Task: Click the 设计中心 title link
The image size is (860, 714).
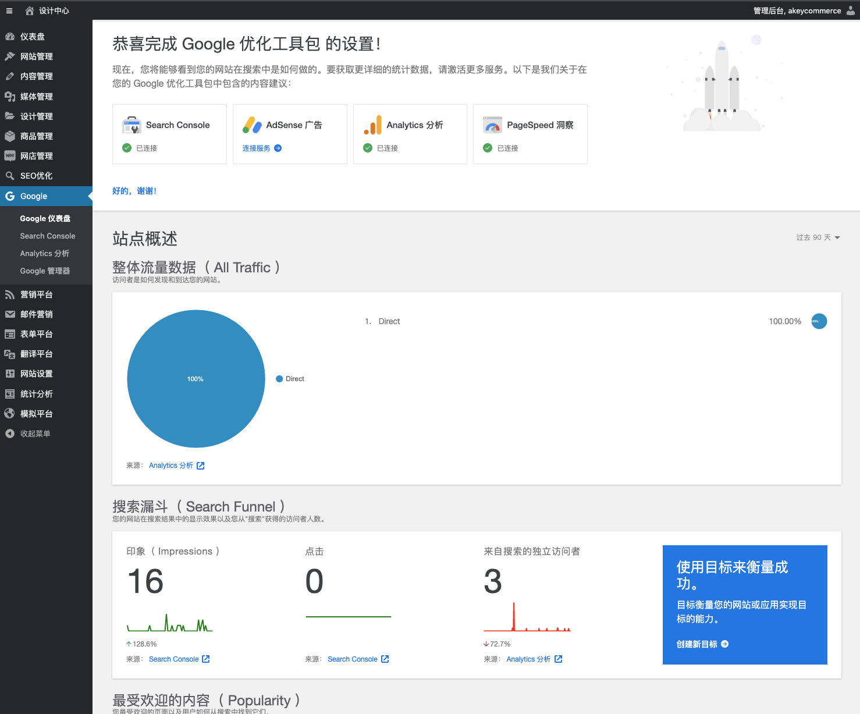Action: coord(54,10)
